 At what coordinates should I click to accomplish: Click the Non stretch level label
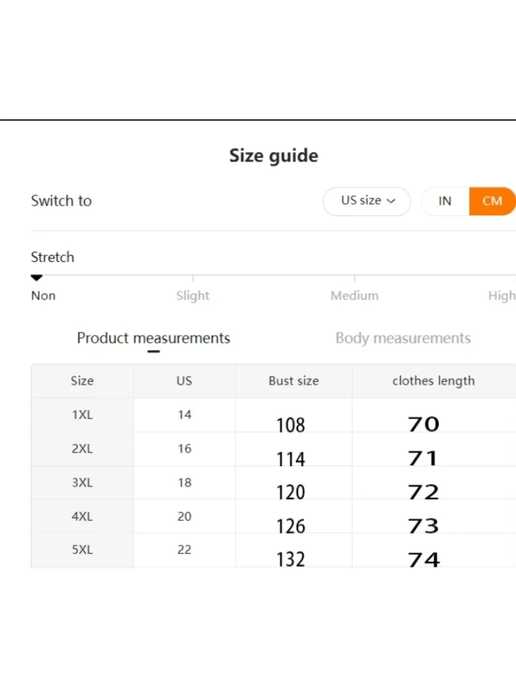(x=43, y=296)
